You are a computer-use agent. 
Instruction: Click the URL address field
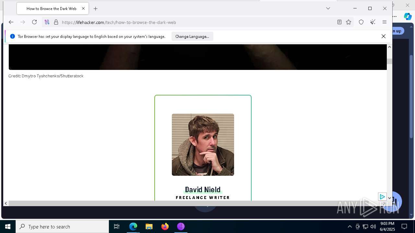[198, 22]
